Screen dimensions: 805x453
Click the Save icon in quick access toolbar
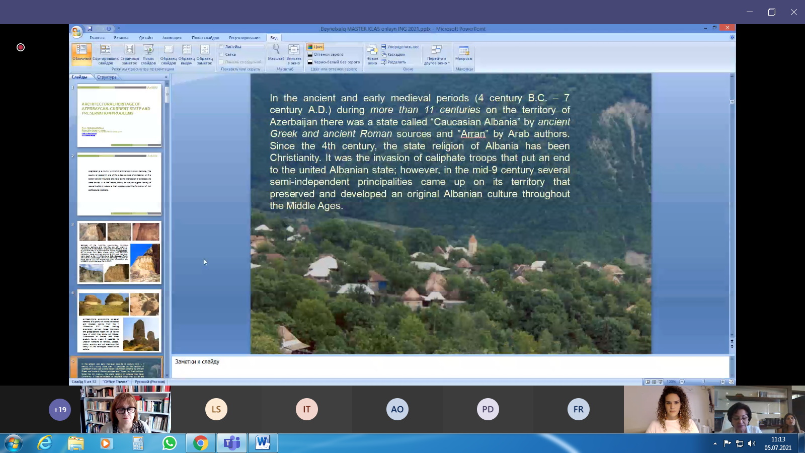click(90, 29)
